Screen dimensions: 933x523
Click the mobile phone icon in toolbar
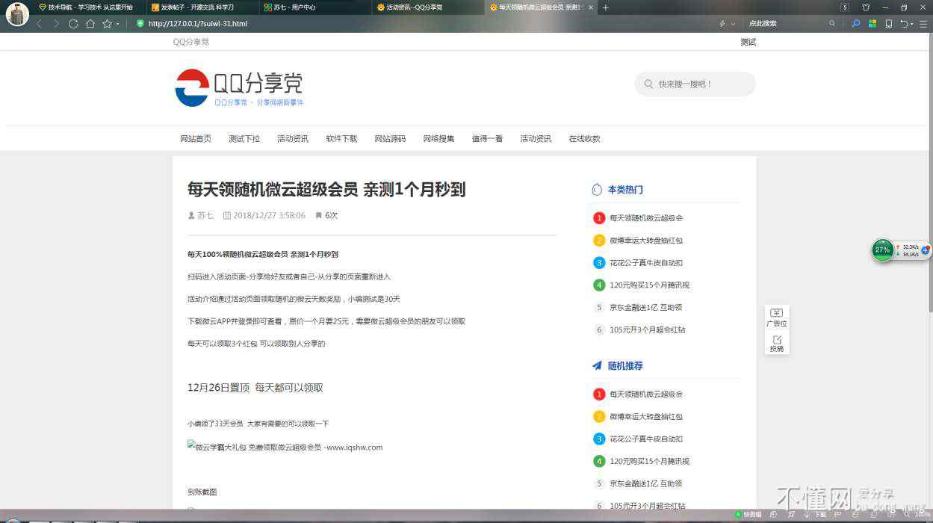[x=888, y=23]
